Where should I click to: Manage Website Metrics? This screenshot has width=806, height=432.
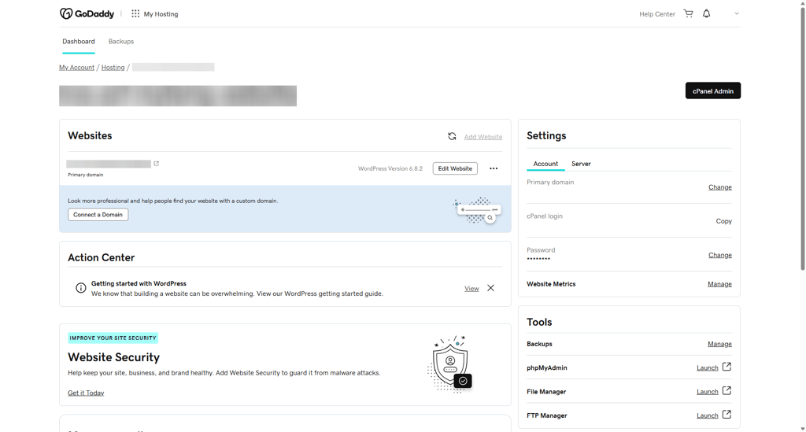tap(719, 284)
